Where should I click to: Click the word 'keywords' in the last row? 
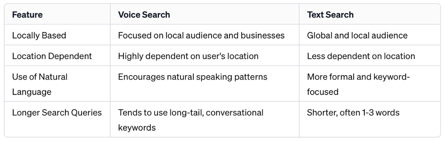tap(137, 127)
